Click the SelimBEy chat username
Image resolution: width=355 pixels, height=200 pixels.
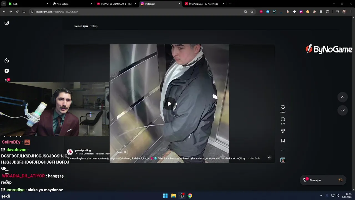11,142
